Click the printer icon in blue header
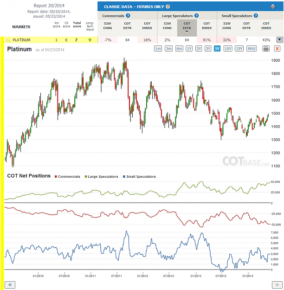Image resolution: width=284 pixels, height=290 pixels. click(272, 6)
